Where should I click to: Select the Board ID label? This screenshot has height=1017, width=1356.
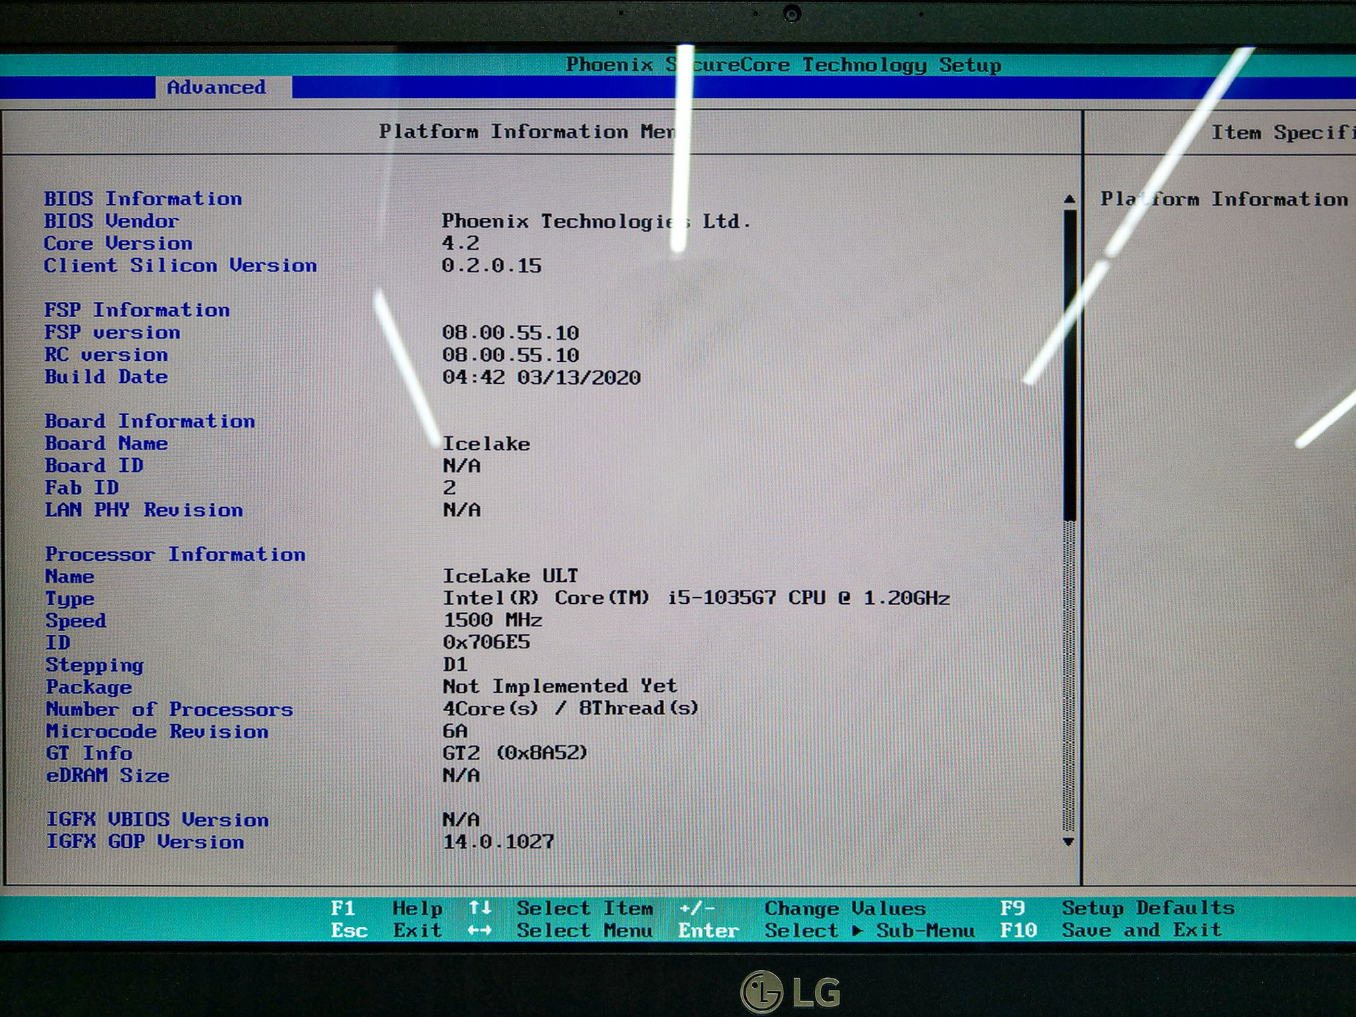[x=94, y=465]
